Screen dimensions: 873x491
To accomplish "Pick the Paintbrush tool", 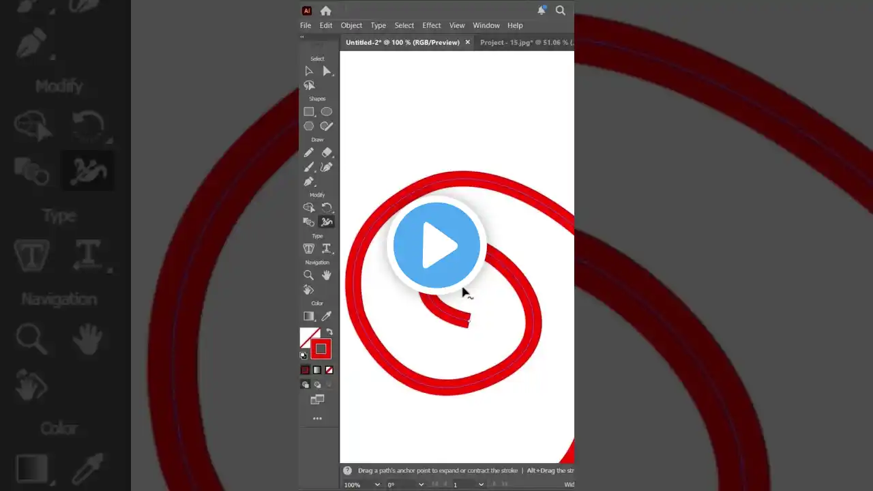I will (x=309, y=167).
